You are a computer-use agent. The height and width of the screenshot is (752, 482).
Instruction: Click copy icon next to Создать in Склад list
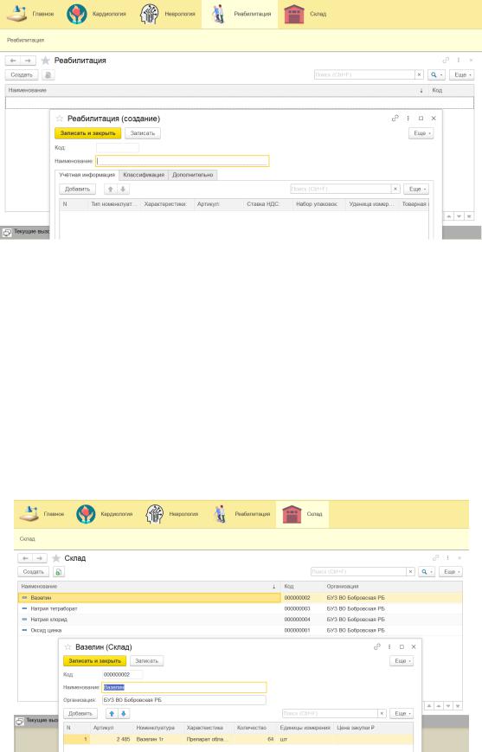59,572
